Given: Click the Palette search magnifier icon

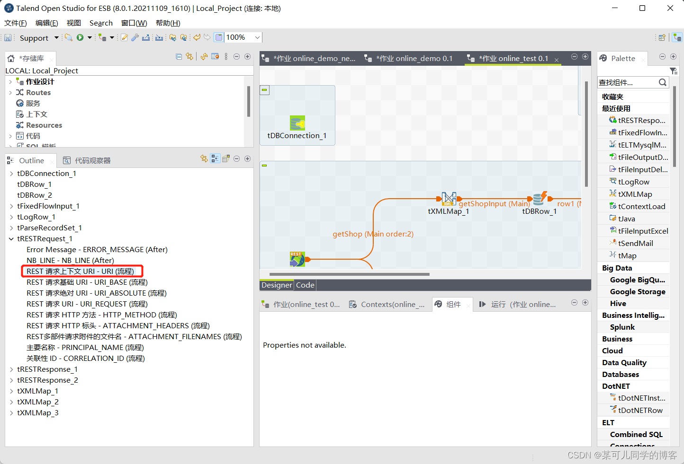Looking at the screenshot, I should [663, 82].
